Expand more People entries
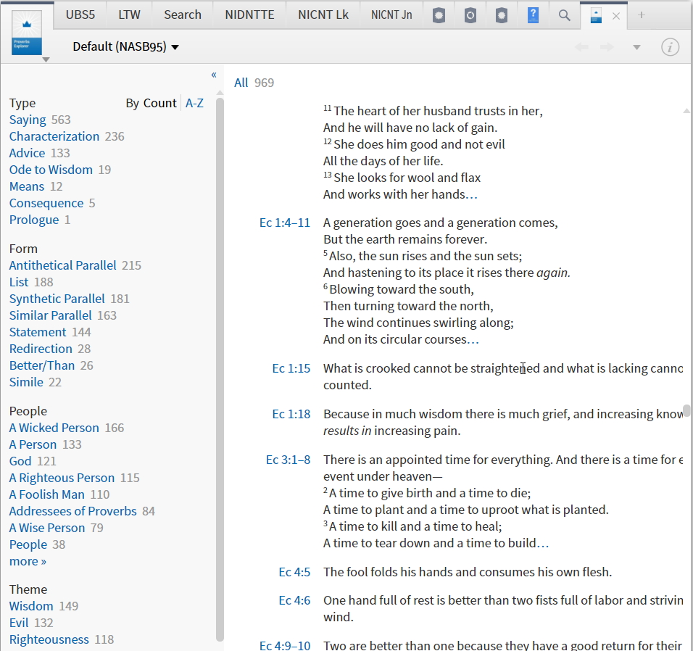The width and height of the screenshot is (693, 651). coord(28,561)
